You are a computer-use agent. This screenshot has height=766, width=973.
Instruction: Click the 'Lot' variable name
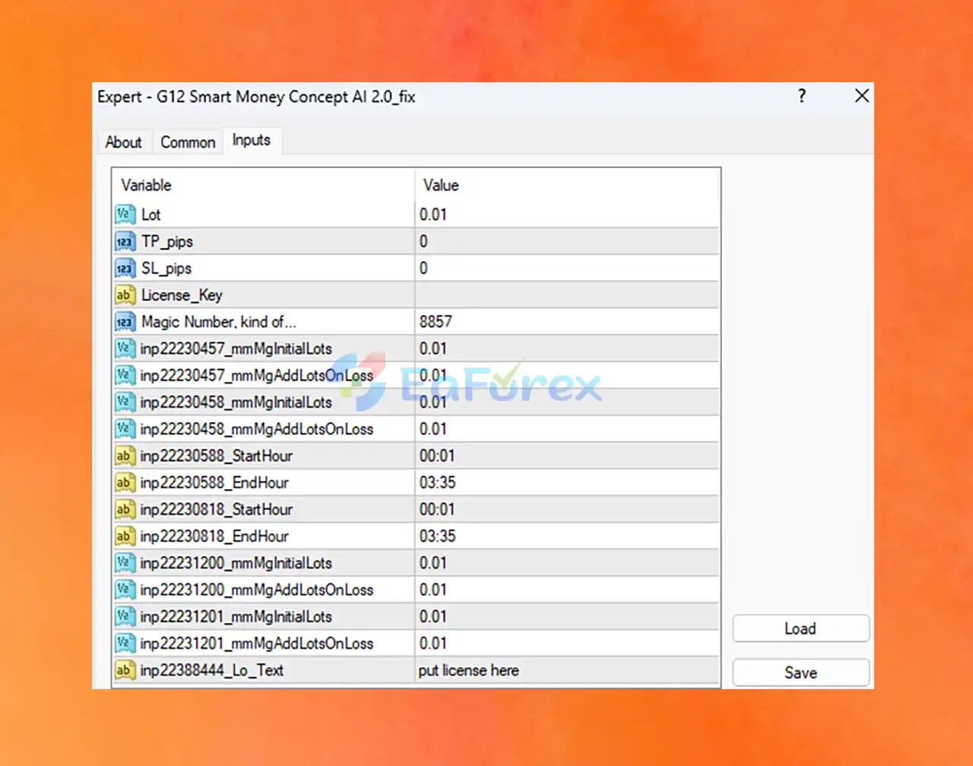point(151,215)
